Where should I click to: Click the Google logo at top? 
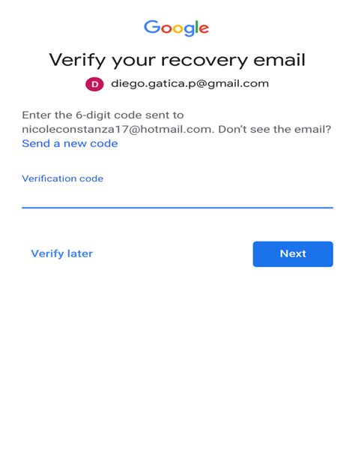176,28
